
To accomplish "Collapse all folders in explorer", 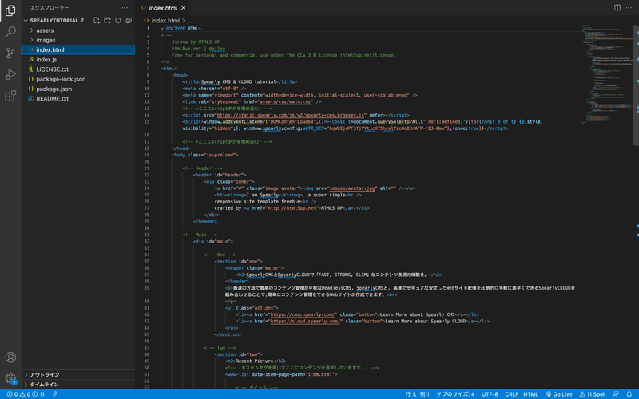I will point(129,21).
